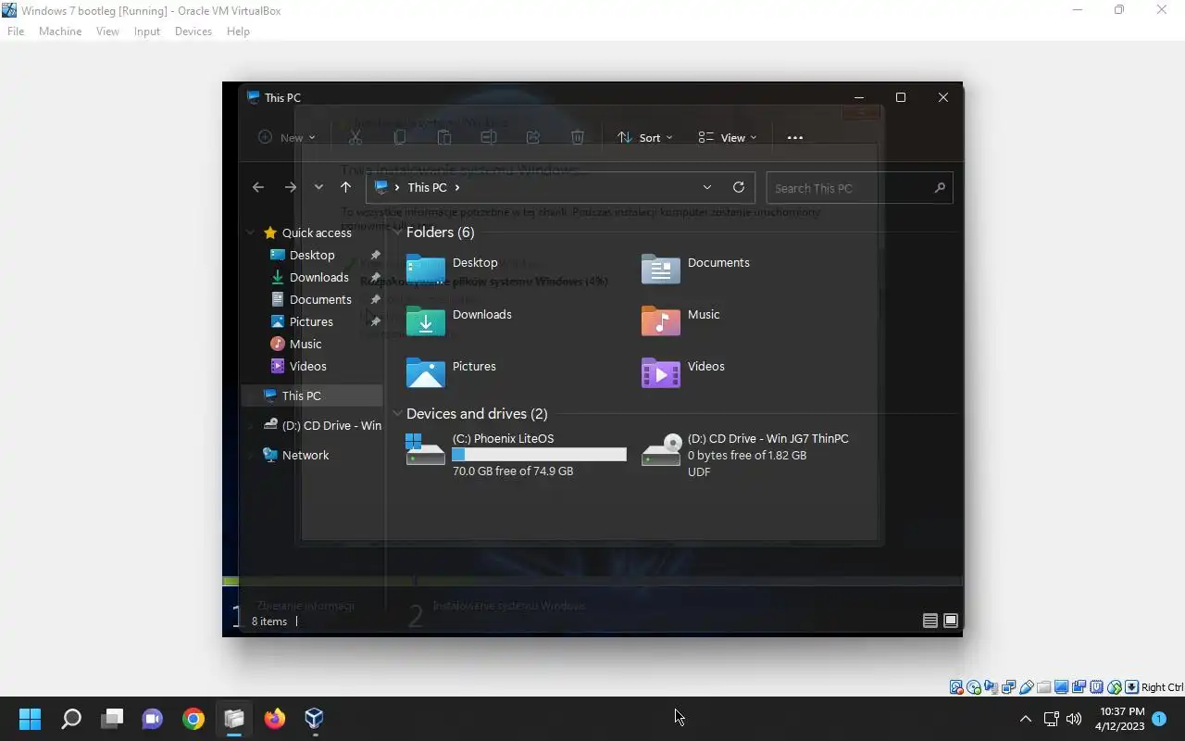
Task: Click VirtualBox hard disk activity indicator
Action: pyautogui.click(x=956, y=687)
